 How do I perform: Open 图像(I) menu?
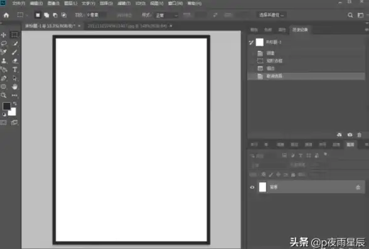coord(53,3)
